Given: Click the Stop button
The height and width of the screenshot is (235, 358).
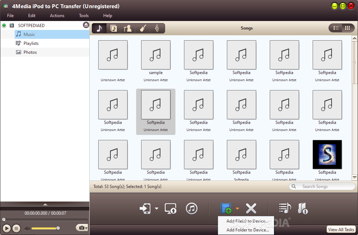Looking at the screenshot, I should click(x=16, y=228).
